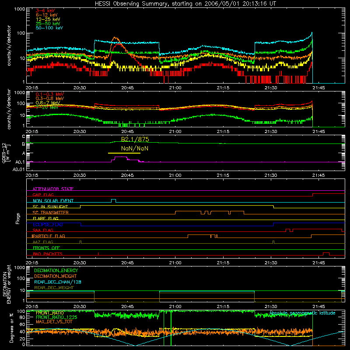Viewport: 350px width, 350px height.
Task: Click the FRONT_RATIO_1225 legend label
Action: click(x=56, y=317)
